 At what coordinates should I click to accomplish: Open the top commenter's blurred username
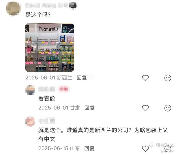[x=46, y=6]
